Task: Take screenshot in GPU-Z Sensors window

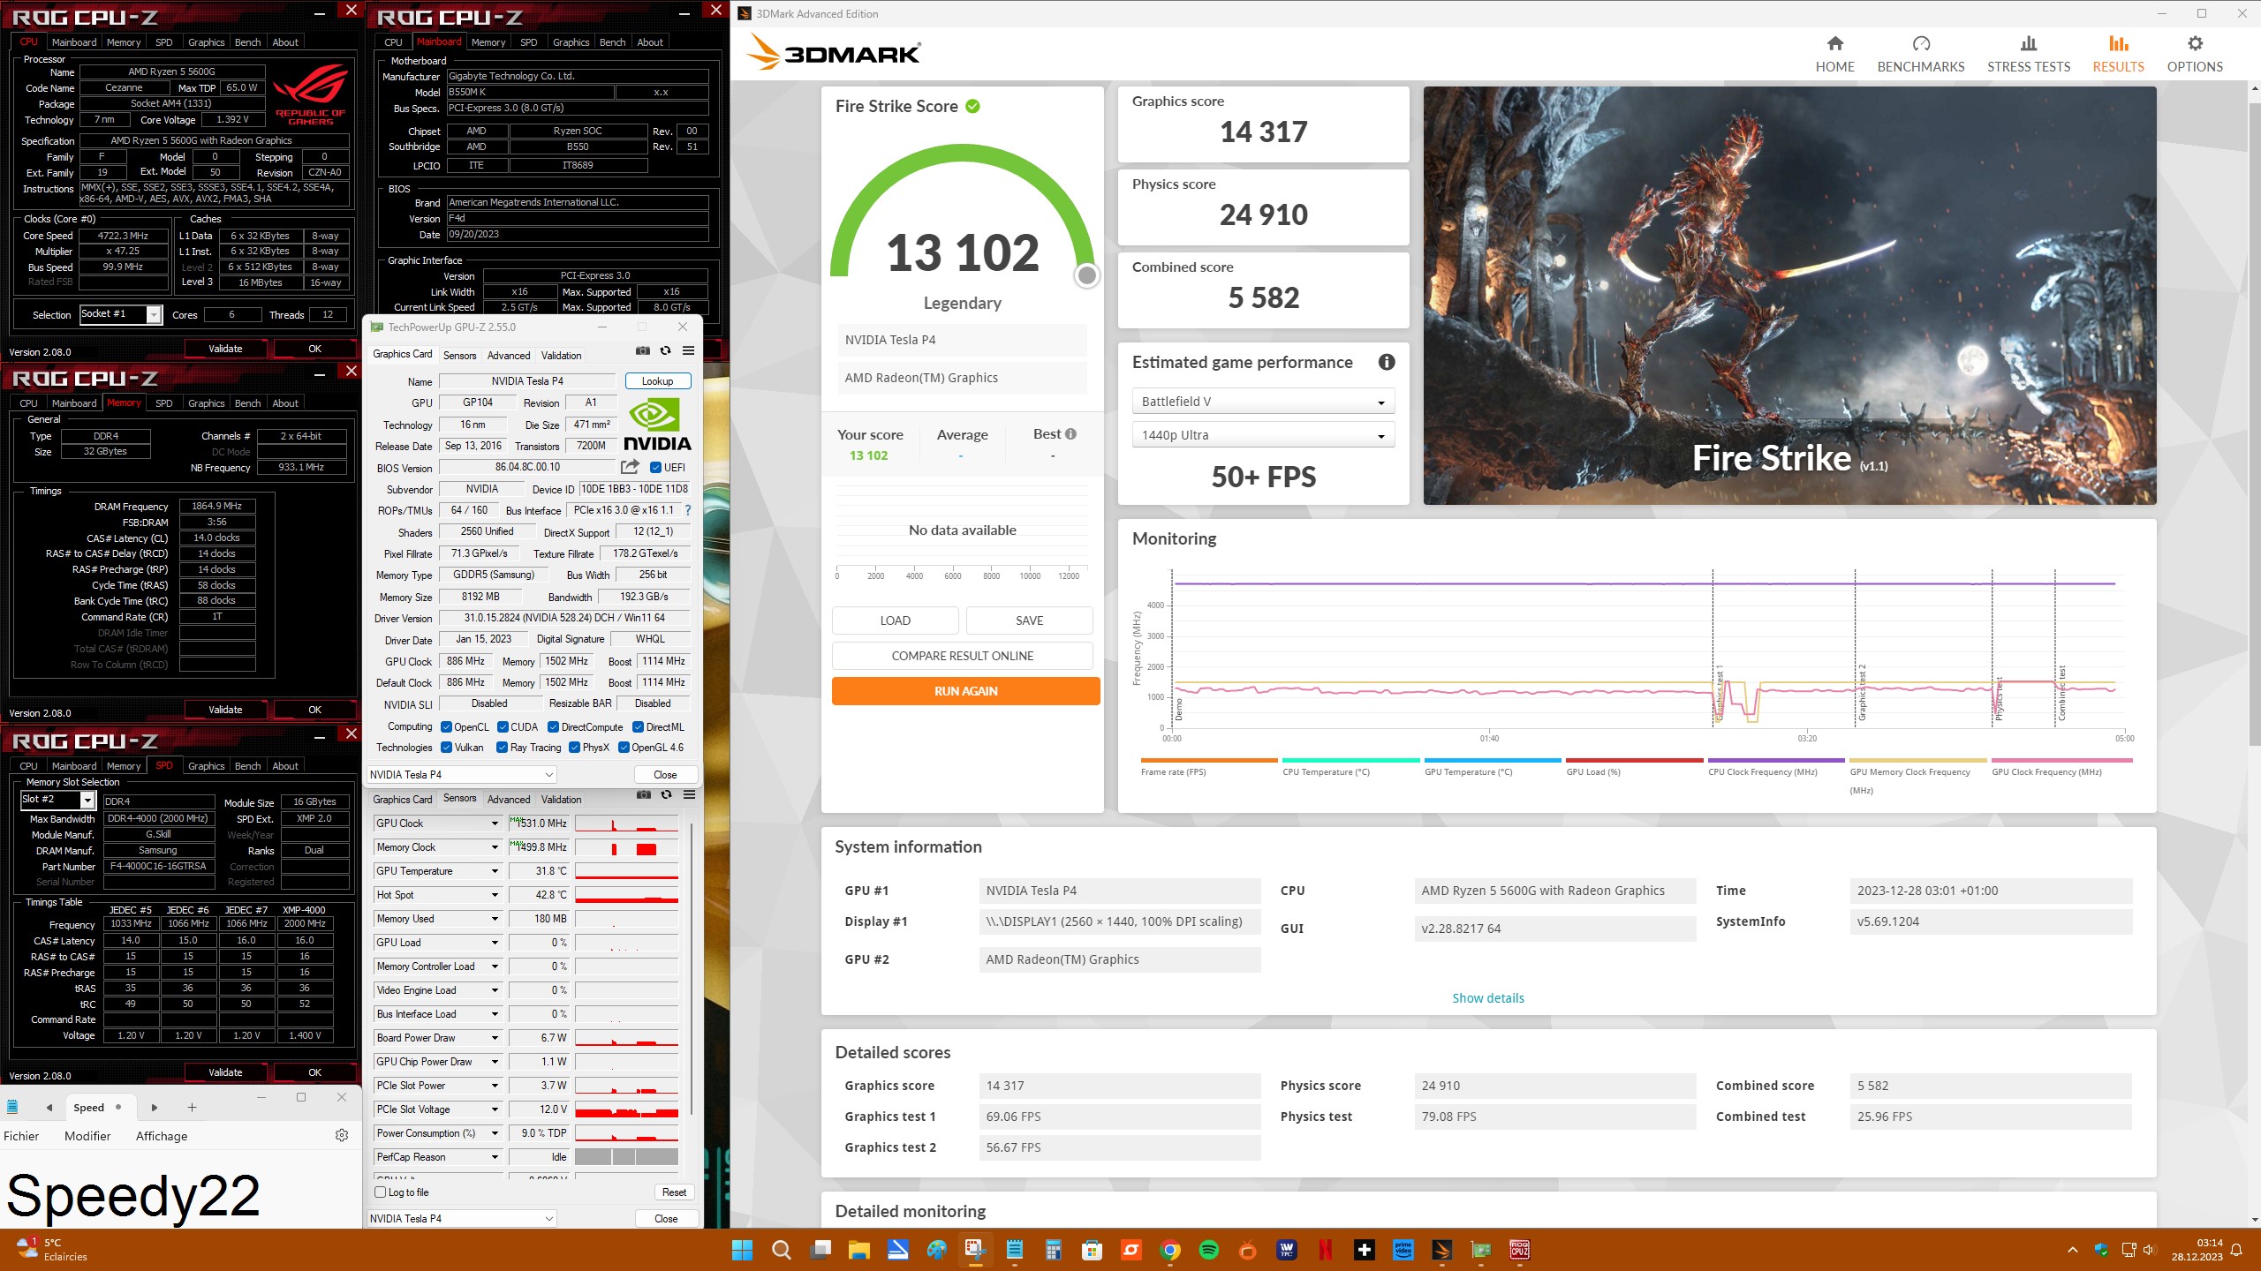Action: pyautogui.click(x=644, y=795)
